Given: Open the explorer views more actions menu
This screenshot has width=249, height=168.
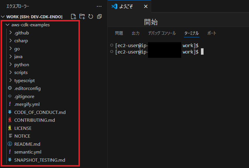Looking at the screenshot, I should point(99,6).
